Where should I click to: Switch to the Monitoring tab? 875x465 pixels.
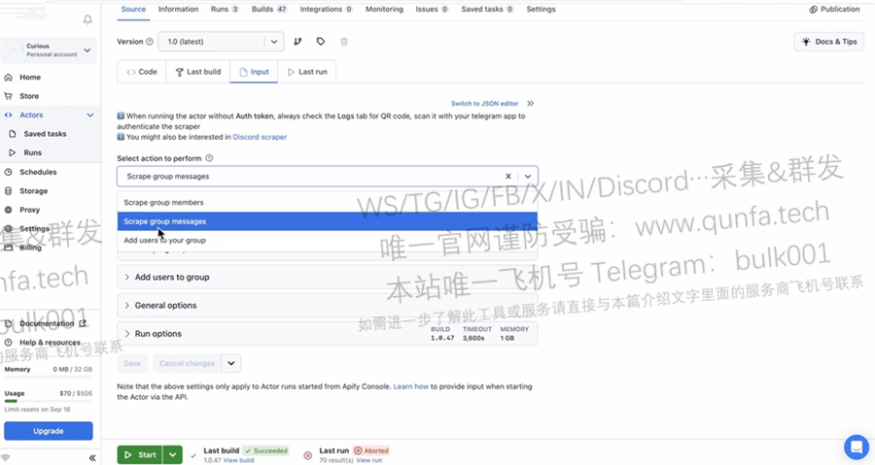click(384, 9)
